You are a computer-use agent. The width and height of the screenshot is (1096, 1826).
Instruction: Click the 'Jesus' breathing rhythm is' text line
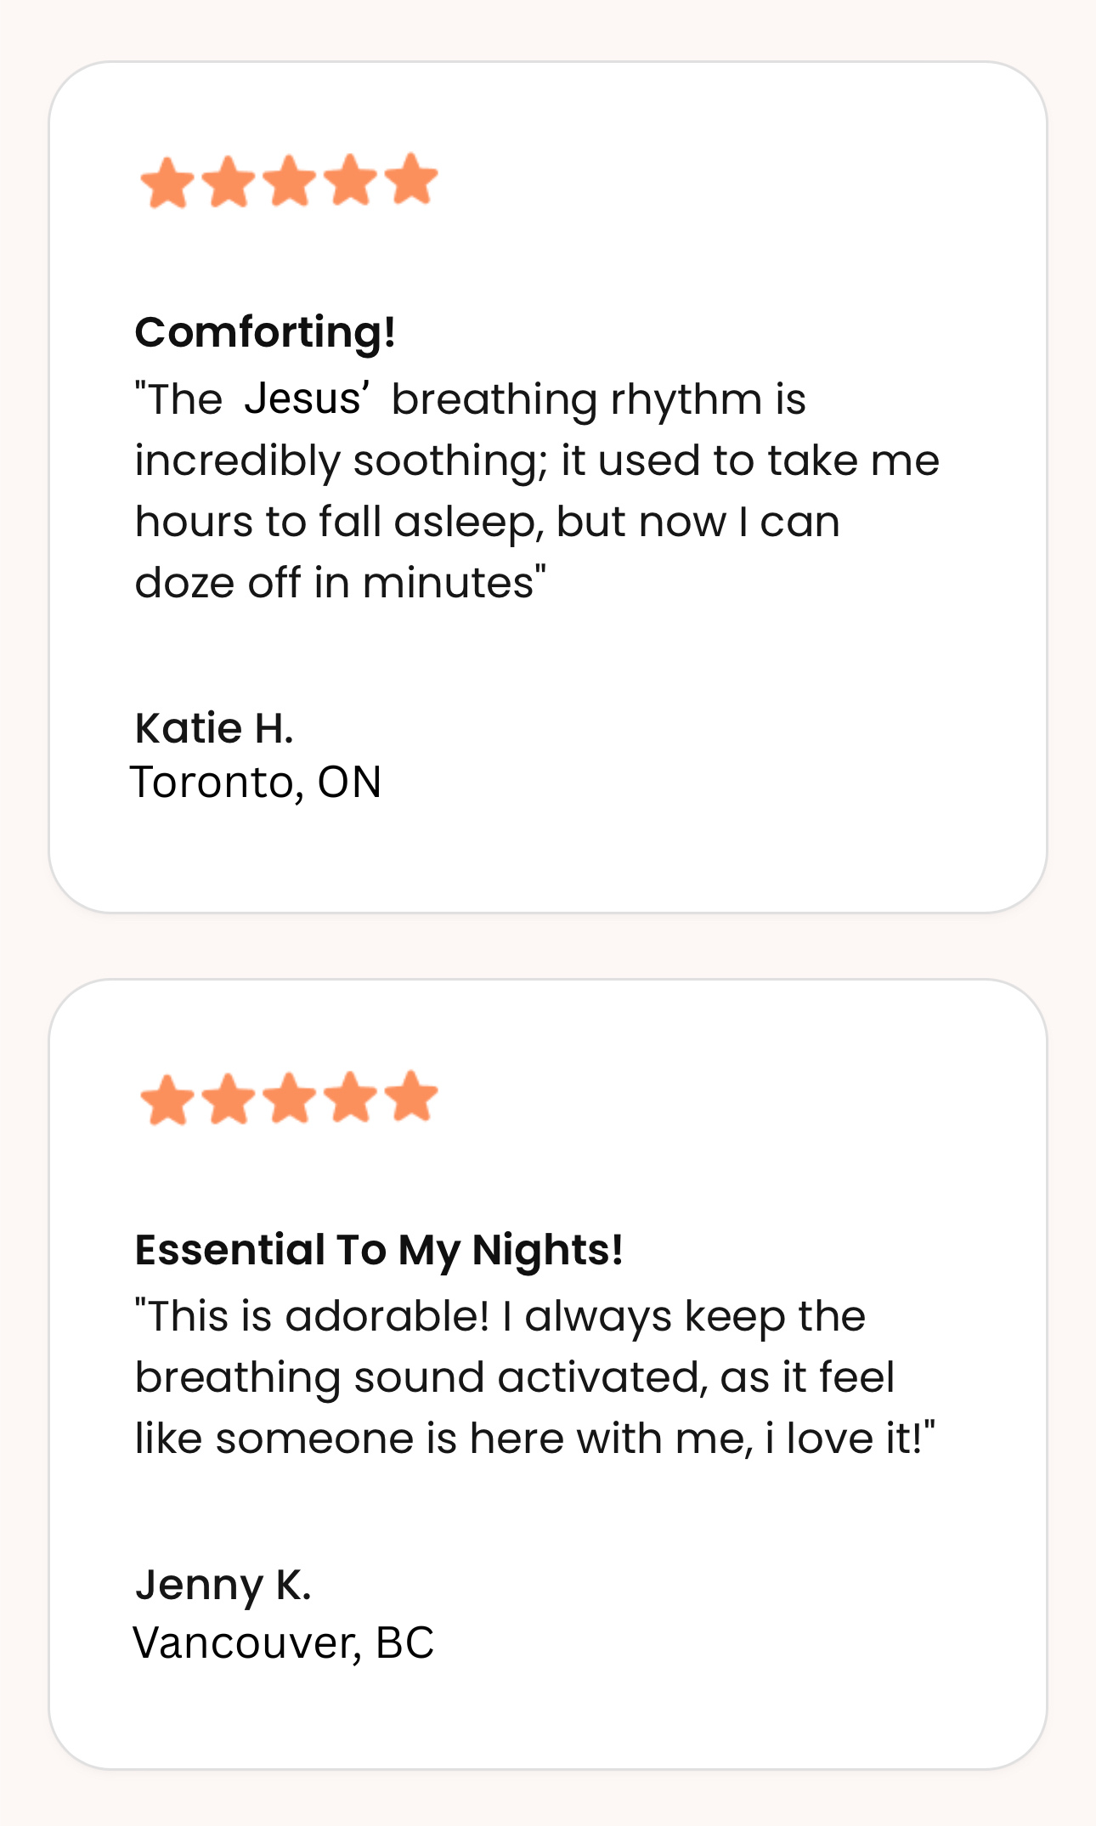coord(471,399)
